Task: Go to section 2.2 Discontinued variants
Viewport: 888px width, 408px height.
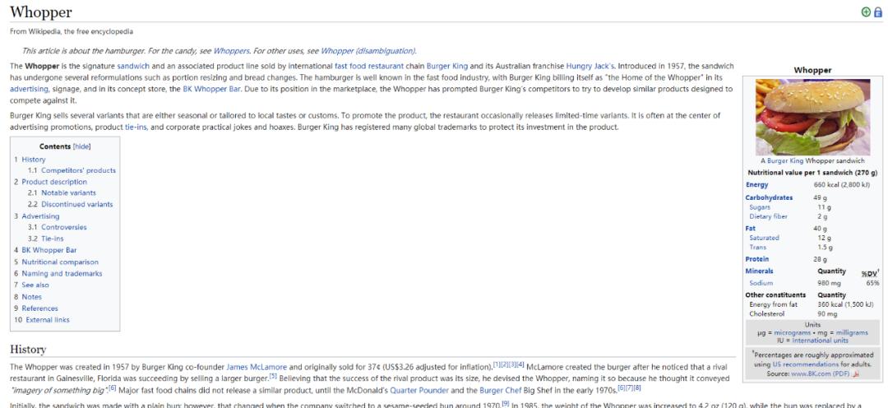Action: tap(77, 204)
